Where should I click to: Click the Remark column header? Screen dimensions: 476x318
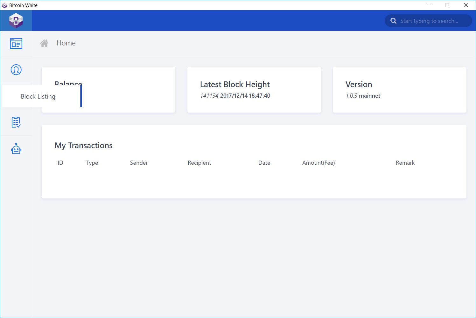click(x=405, y=163)
